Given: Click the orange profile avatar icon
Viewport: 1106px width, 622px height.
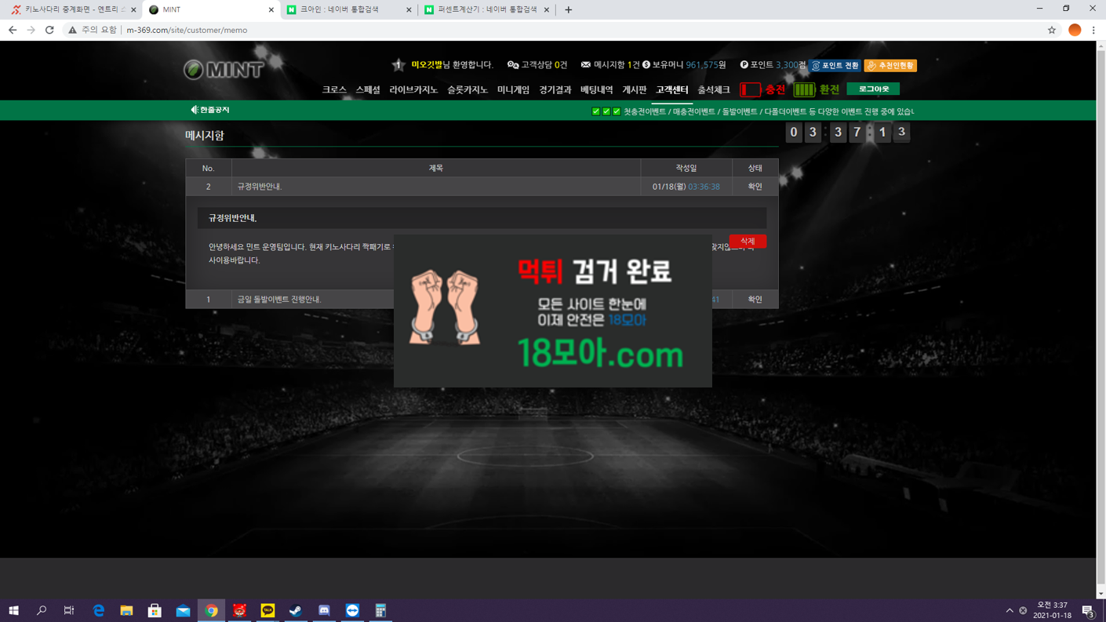Looking at the screenshot, I should point(1075,30).
